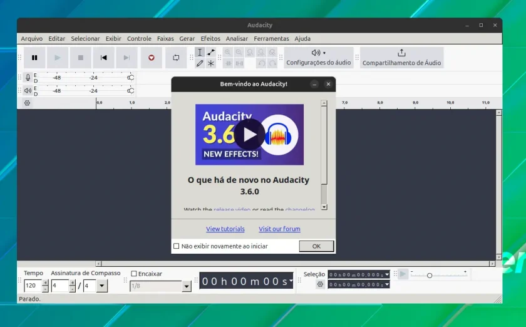Screen dimensions: 526x327
Task: Check Não exibir novamente ao iniciar
Action: point(177,246)
